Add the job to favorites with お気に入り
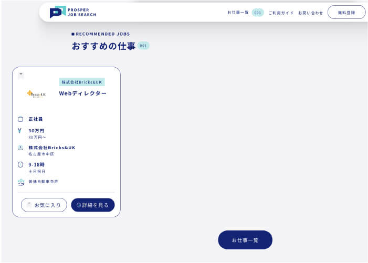 [x=44, y=205]
